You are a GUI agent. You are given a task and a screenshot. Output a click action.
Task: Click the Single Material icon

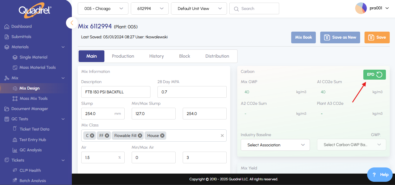click(15, 57)
